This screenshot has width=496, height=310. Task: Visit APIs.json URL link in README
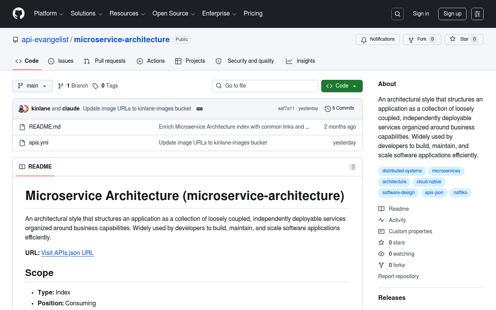[67, 253]
